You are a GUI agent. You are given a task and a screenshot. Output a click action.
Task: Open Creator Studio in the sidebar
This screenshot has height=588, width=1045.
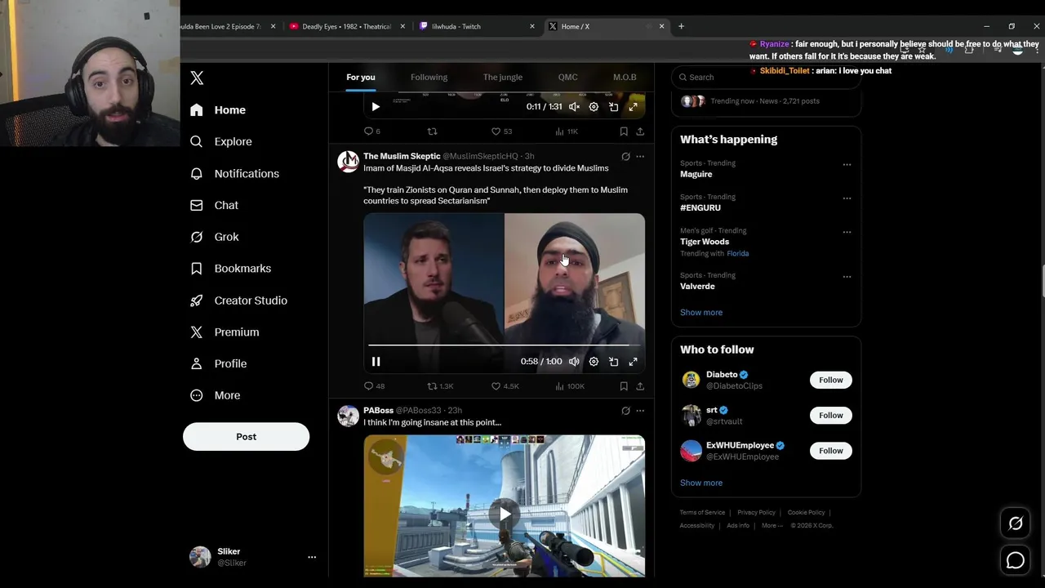tap(238, 301)
